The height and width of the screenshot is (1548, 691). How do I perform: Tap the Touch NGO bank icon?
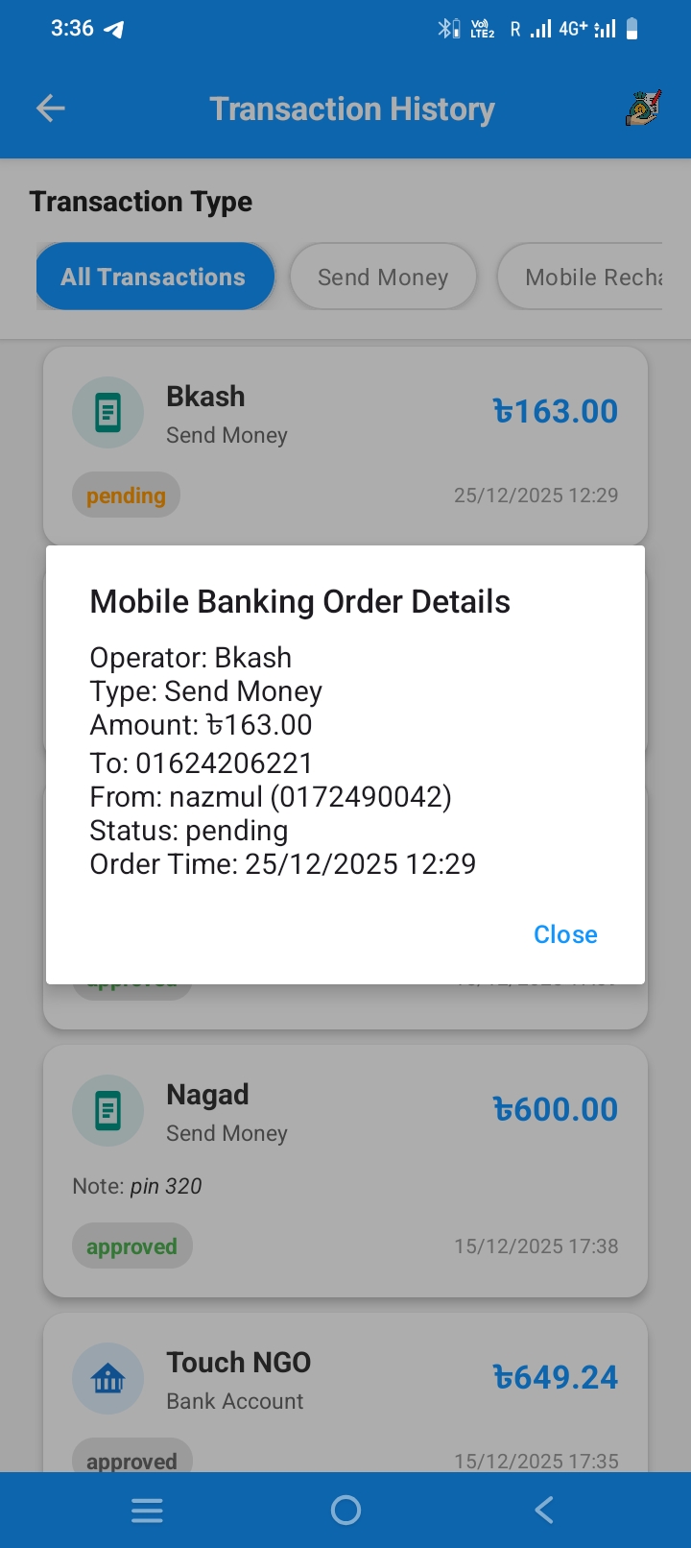[107, 1379]
